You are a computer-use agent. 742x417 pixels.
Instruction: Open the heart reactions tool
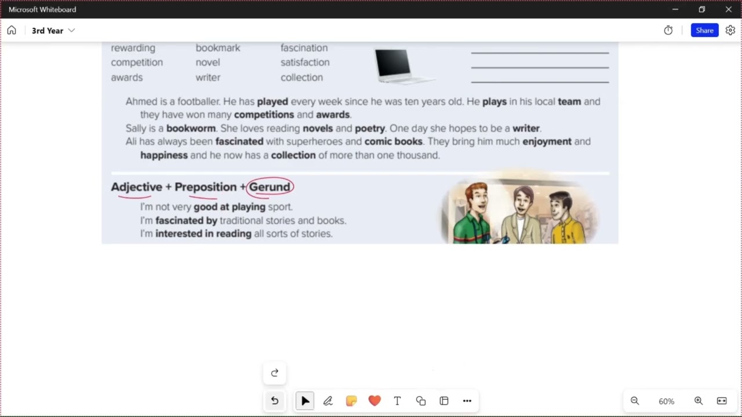pos(374,401)
